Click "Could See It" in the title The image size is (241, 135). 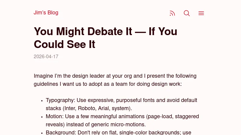tap(64, 44)
